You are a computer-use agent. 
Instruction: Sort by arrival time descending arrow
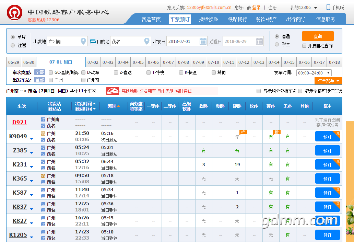pyautogui.click(x=94, y=109)
